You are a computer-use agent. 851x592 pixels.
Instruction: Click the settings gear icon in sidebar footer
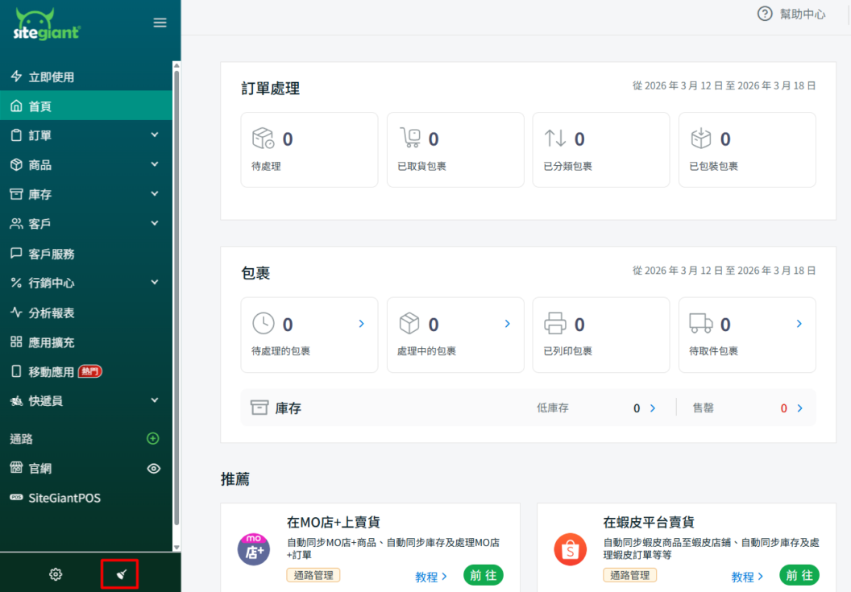[x=56, y=574]
